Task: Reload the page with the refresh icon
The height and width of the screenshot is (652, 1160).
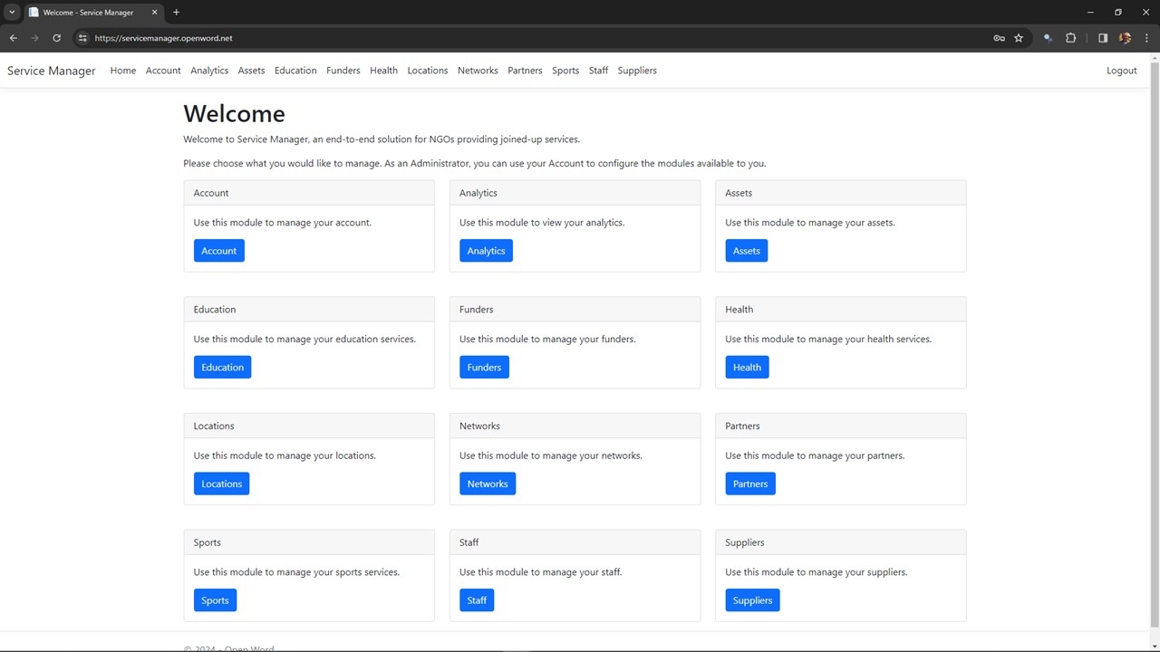Action: coord(56,38)
